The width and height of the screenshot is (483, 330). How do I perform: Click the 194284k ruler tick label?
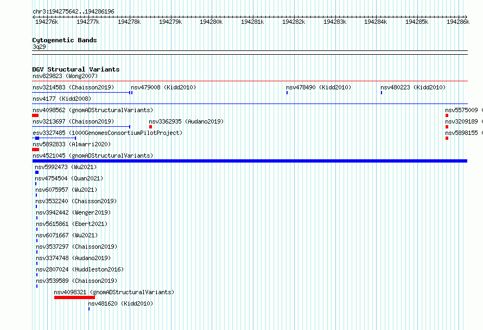pyautogui.click(x=376, y=22)
